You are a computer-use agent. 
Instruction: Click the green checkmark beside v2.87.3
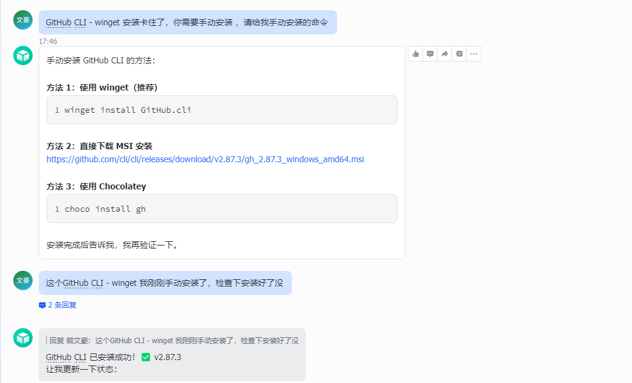click(x=146, y=358)
